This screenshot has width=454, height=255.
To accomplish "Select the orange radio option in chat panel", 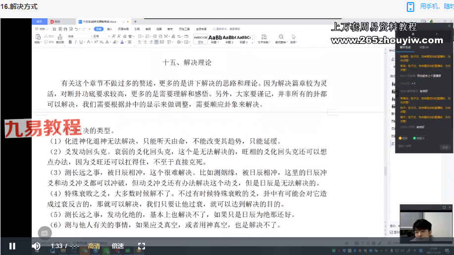I will 401,138.
